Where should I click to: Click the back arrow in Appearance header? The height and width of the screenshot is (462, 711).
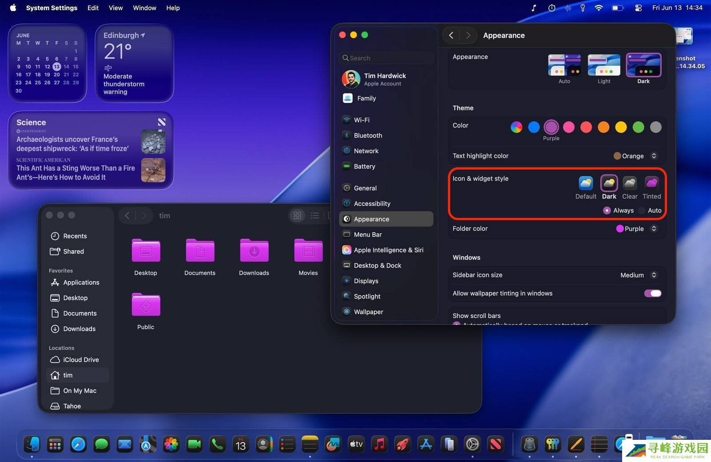451,36
